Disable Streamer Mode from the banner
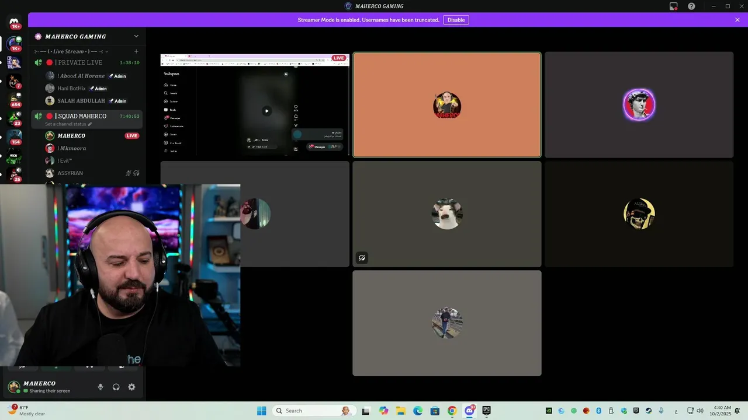This screenshot has width=748, height=420. (456, 20)
